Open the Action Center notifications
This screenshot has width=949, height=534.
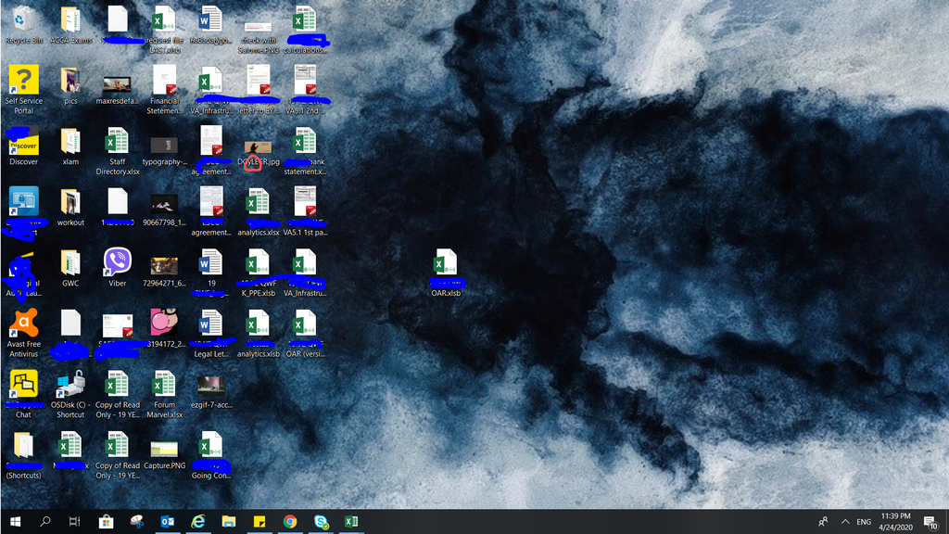click(930, 521)
